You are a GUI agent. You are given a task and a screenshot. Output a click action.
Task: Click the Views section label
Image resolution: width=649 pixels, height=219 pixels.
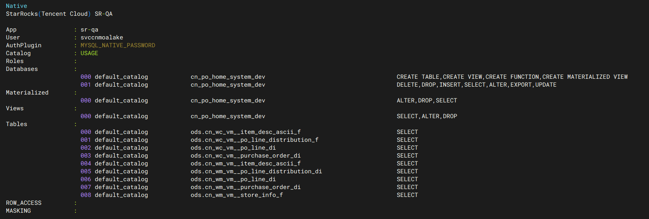15,108
